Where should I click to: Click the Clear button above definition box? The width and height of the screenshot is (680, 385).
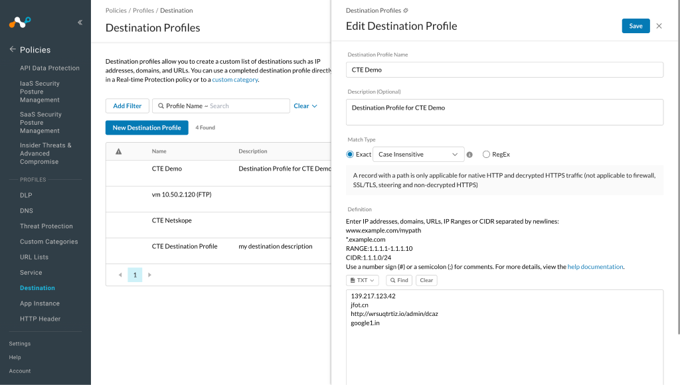pyautogui.click(x=426, y=281)
